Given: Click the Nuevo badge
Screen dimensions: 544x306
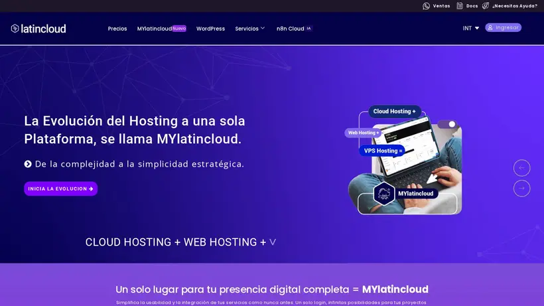Looking at the screenshot, I should click(x=179, y=29).
